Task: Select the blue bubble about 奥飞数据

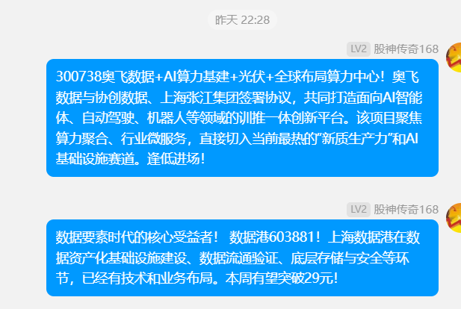Action: (242, 118)
